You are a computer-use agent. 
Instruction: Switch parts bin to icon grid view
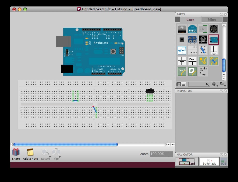click(179, 84)
